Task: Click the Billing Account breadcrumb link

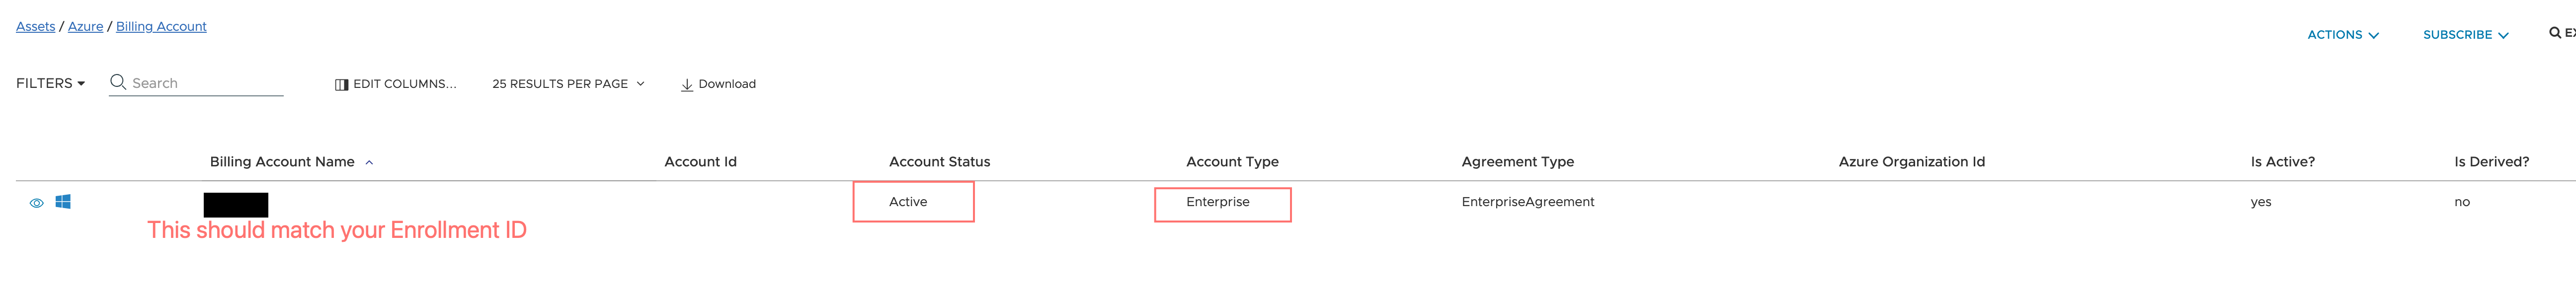Action: tap(161, 26)
